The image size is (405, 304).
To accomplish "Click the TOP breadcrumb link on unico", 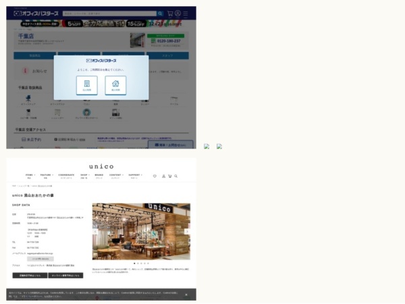I will pyautogui.click(x=14, y=186).
